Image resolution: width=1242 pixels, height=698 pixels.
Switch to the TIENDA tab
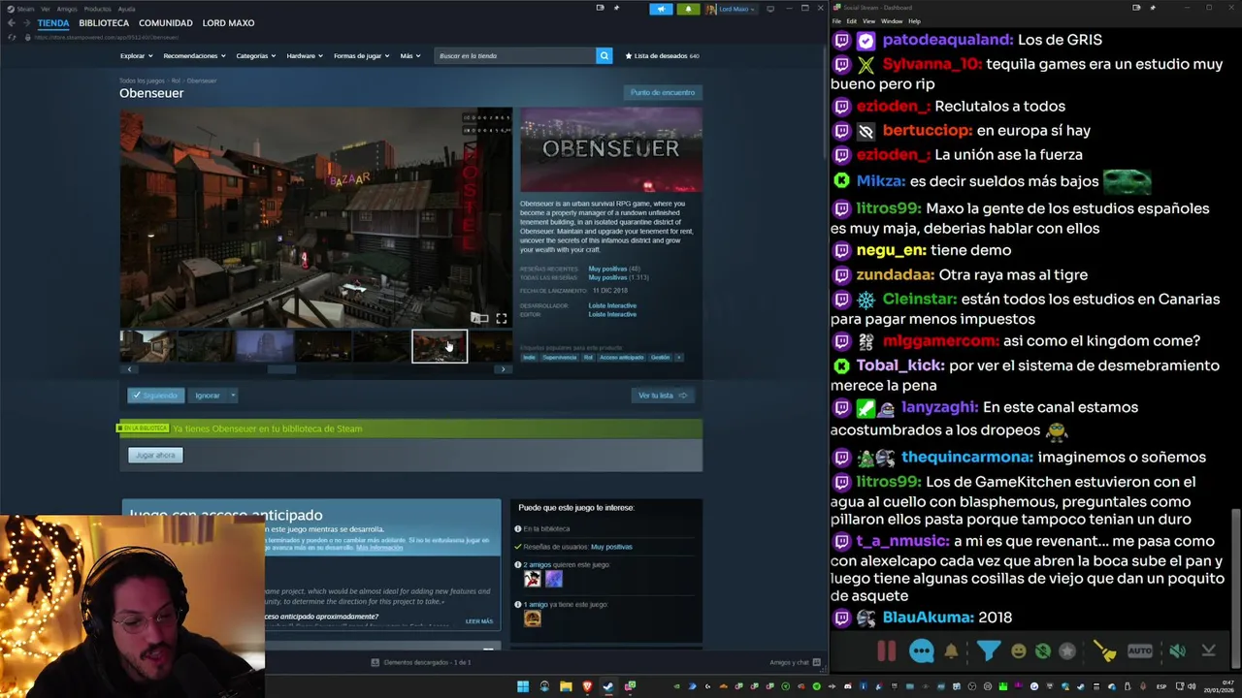point(53,23)
